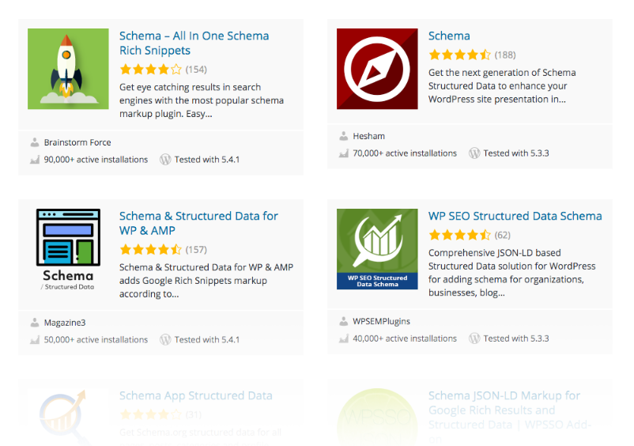Open the Schema plugin title link
The height and width of the screenshot is (446, 634).
coord(449,36)
